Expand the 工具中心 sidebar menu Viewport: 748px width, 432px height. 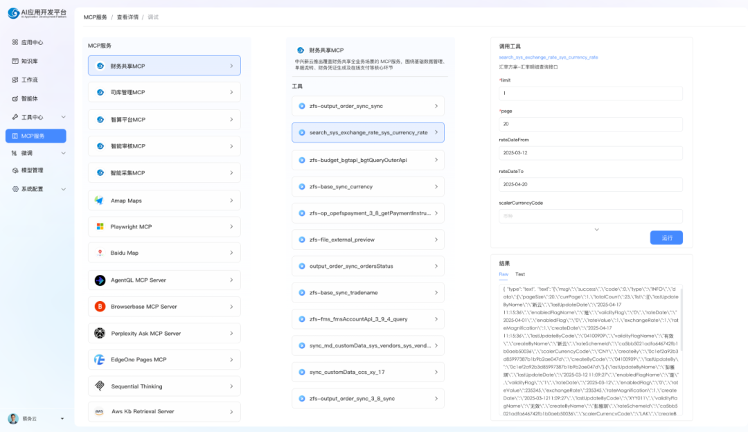38,117
